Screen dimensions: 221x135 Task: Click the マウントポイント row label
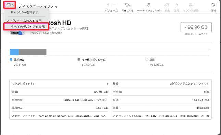(23, 84)
